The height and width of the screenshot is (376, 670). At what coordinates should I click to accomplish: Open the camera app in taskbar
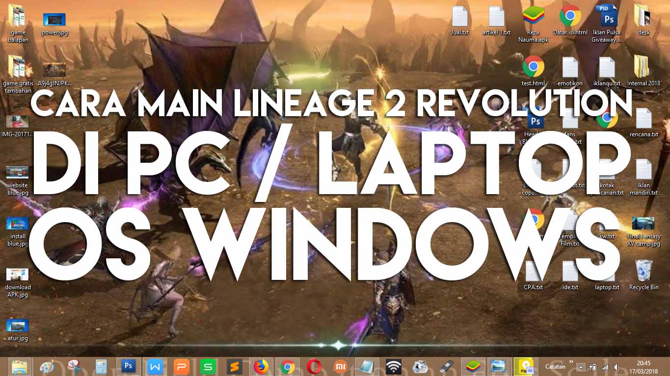coord(420,367)
